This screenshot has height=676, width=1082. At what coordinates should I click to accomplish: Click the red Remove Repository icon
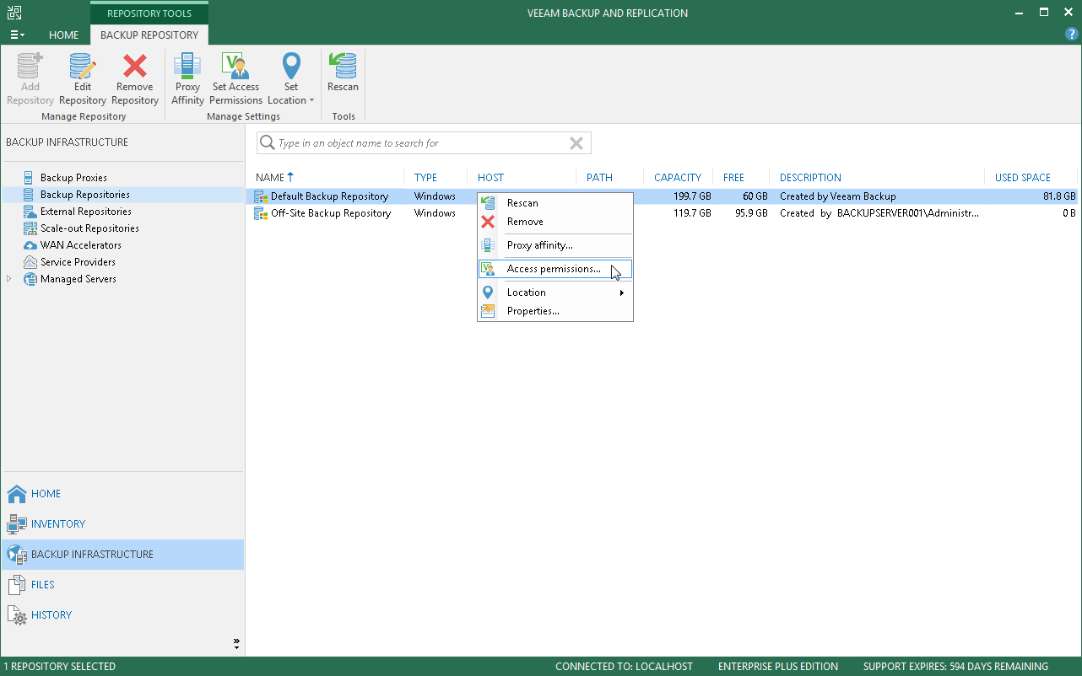[135, 66]
